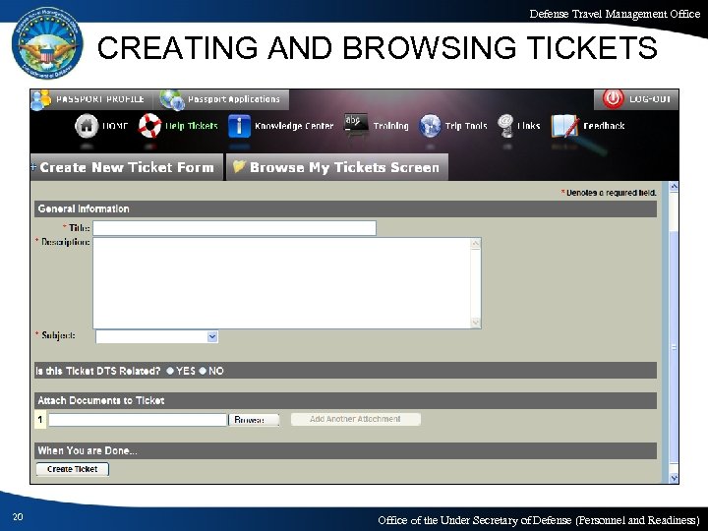The image size is (708, 531).
Task: Click the Department of Defense seal logo
Action: click(47, 43)
